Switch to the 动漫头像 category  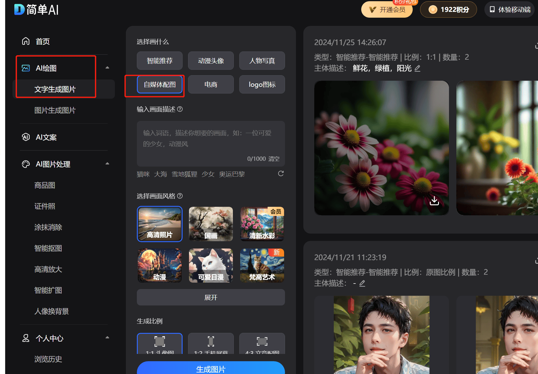pos(211,60)
